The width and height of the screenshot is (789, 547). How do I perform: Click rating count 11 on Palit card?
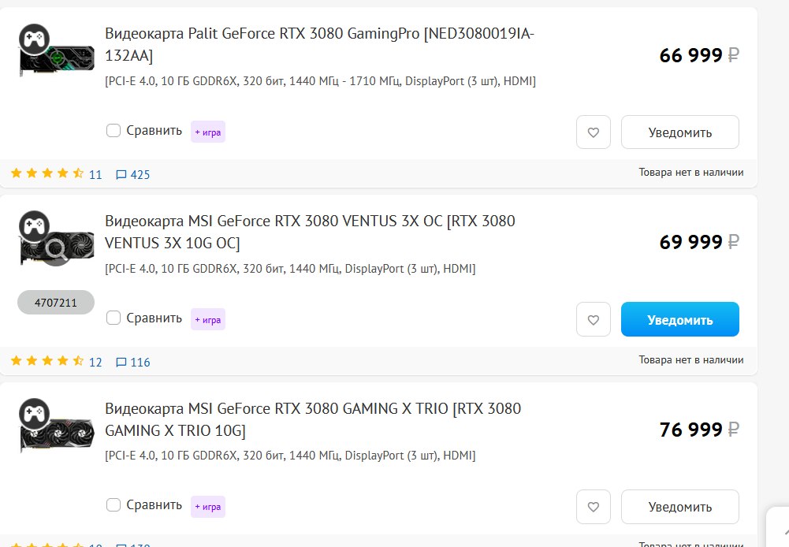95,175
